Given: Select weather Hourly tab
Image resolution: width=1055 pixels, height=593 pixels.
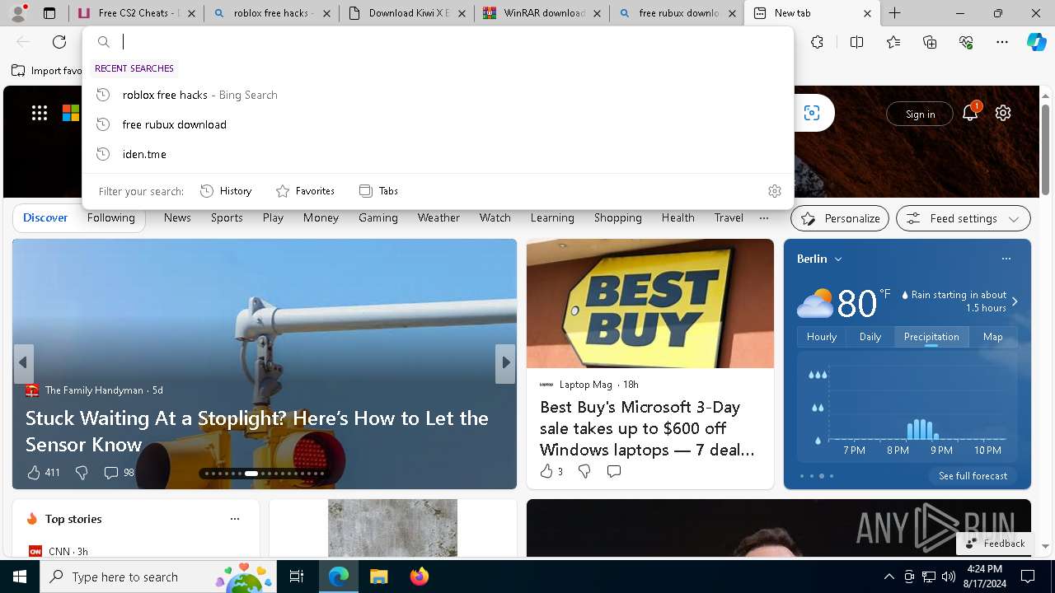Looking at the screenshot, I should click(x=822, y=336).
